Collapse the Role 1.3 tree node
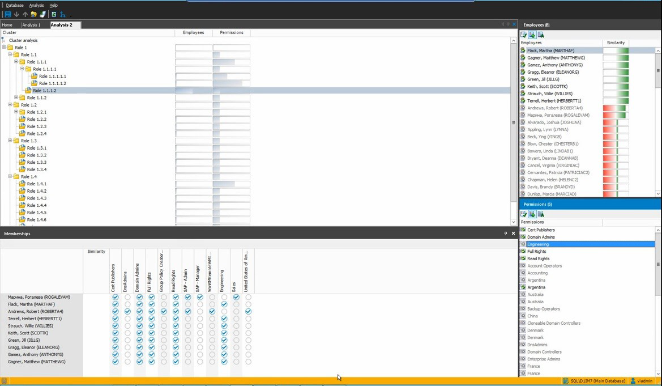Image resolution: width=662 pixels, height=386 pixels. (x=10, y=141)
